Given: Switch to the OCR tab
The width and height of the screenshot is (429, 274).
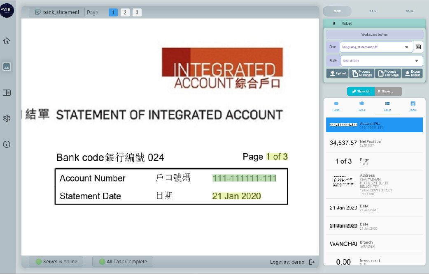Looking at the screenshot, I should pos(373,11).
